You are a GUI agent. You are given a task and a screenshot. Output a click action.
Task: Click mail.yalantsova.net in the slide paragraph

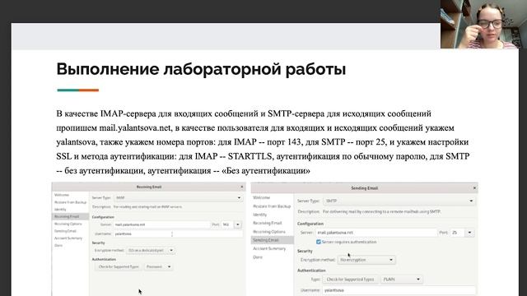[135, 128]
